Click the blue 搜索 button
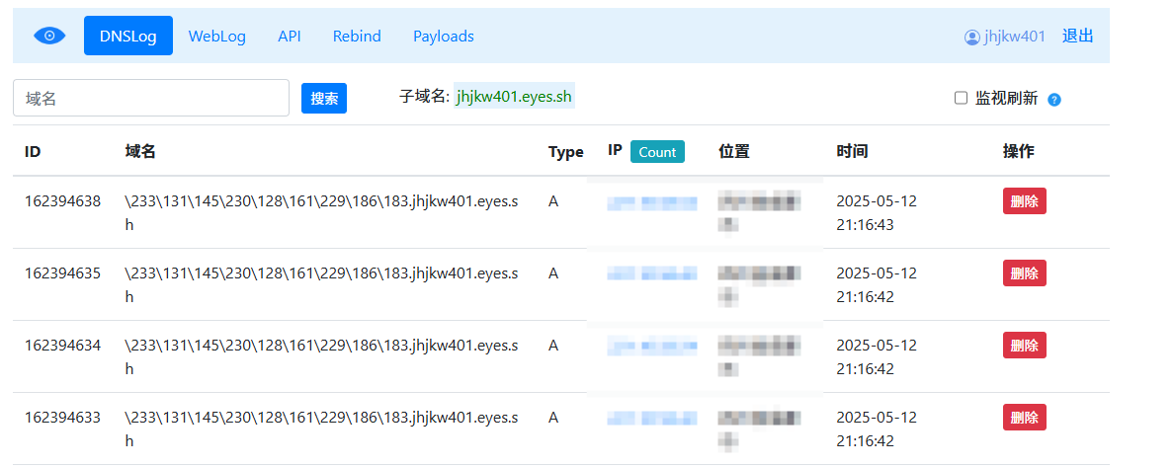 click(x=324, y=98)
